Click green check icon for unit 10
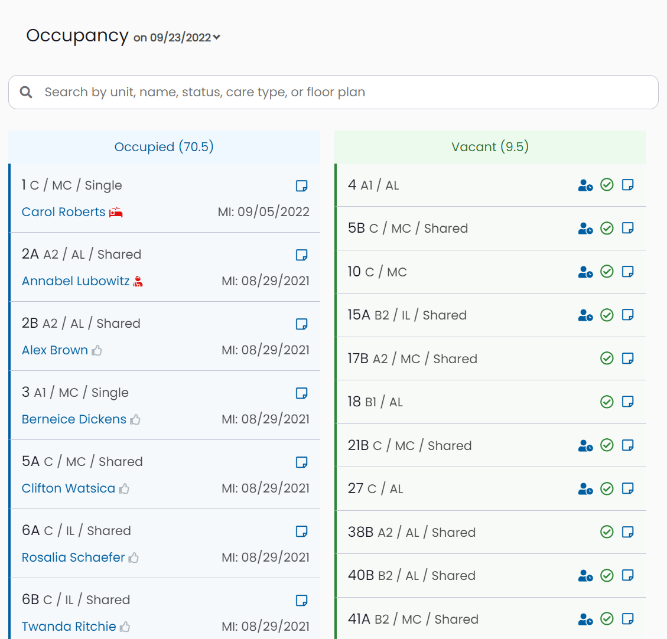 click(607, 272)
